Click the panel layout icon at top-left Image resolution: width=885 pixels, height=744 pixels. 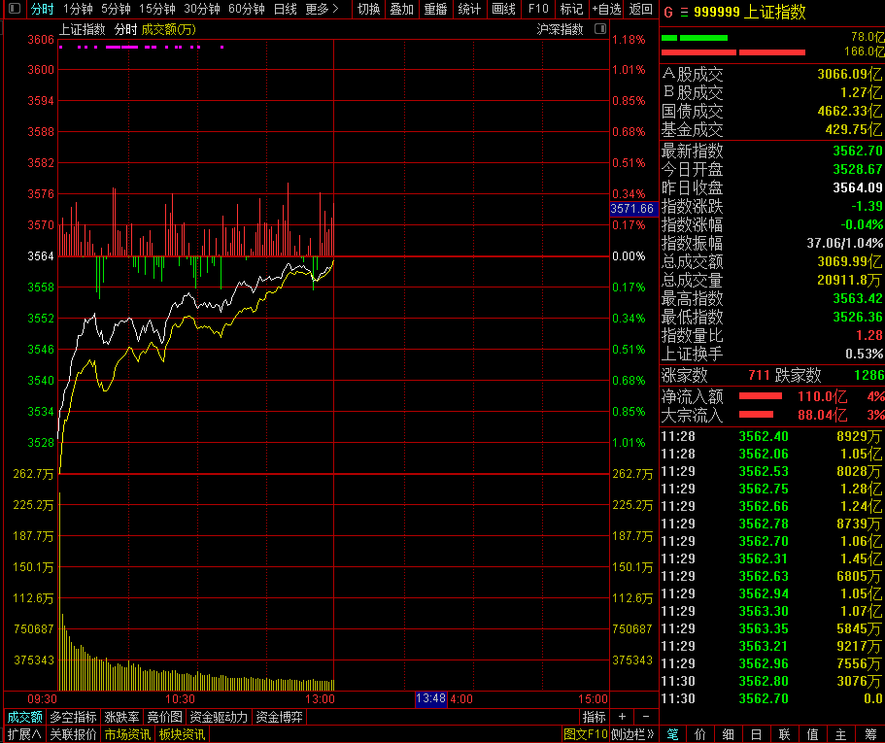pyautogui.click(x=14, y=9)
